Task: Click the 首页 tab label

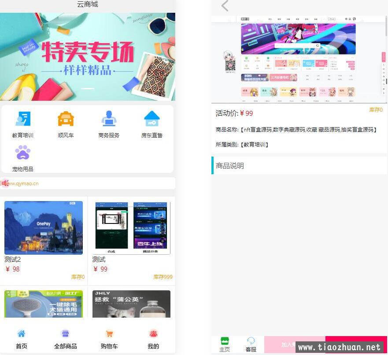Action: 22,346
